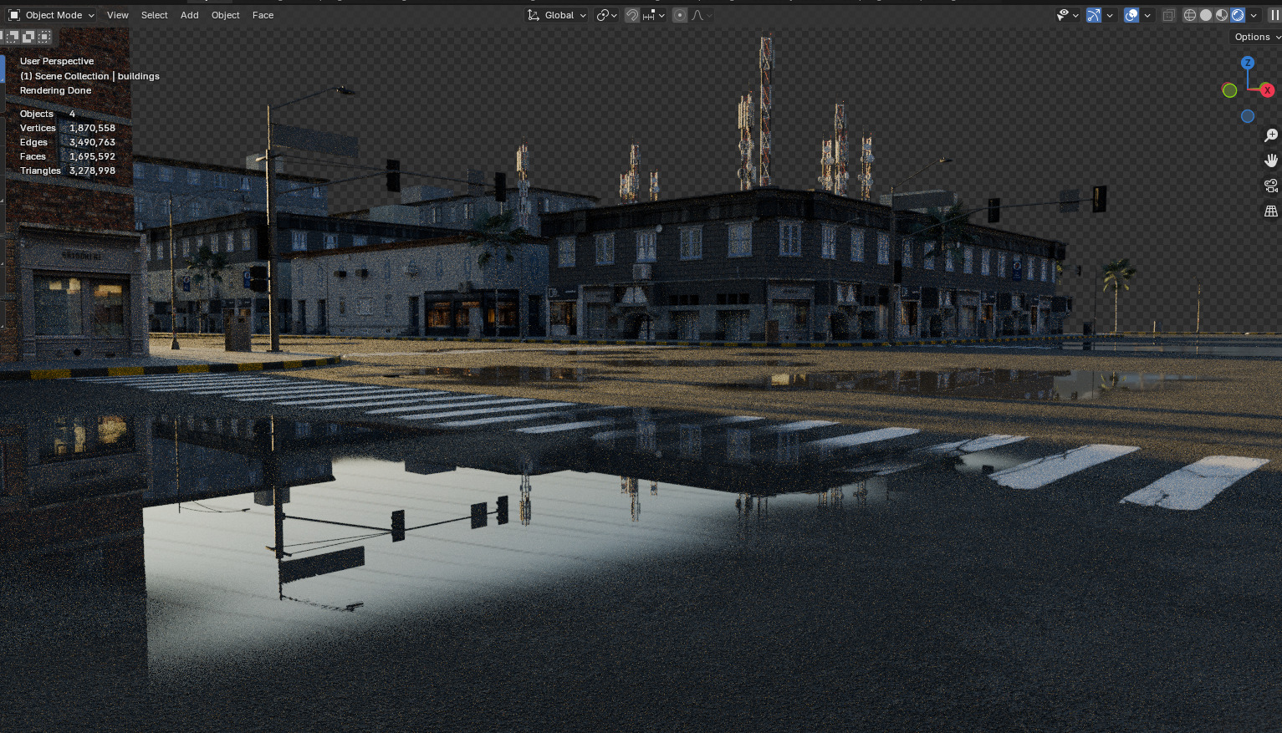Click the red X axis gizmo
This screenshot has height=733, width=1282.
pos(1267,90)
